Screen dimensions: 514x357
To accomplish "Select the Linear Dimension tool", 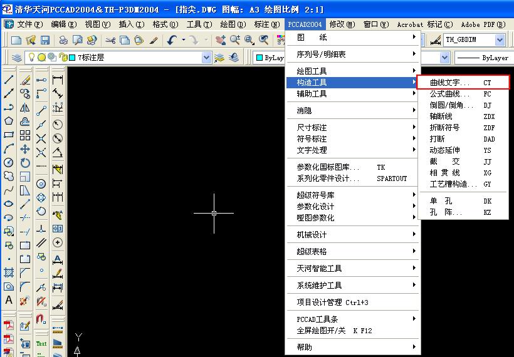I will pyautogui.click(x=58, y=80).
